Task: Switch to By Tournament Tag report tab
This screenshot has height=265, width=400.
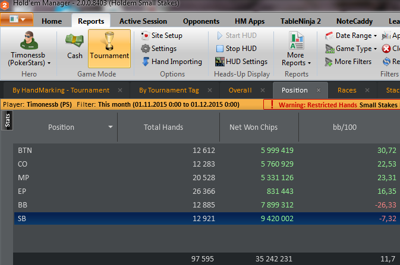Action: (169, 90)
